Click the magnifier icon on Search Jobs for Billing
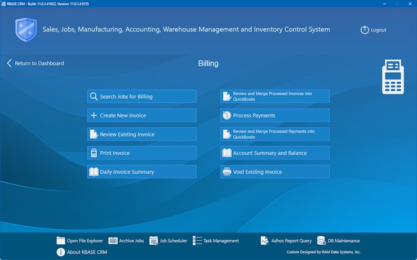417x260 pixels. 94,96
